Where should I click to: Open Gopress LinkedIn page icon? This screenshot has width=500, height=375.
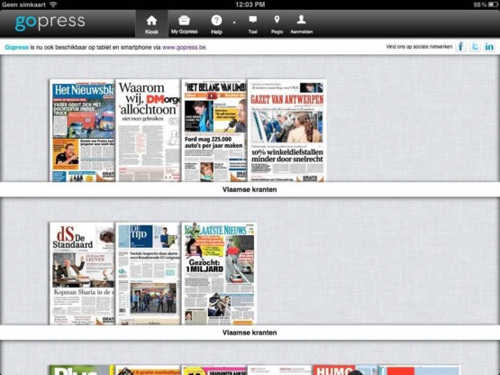(489, 47)
